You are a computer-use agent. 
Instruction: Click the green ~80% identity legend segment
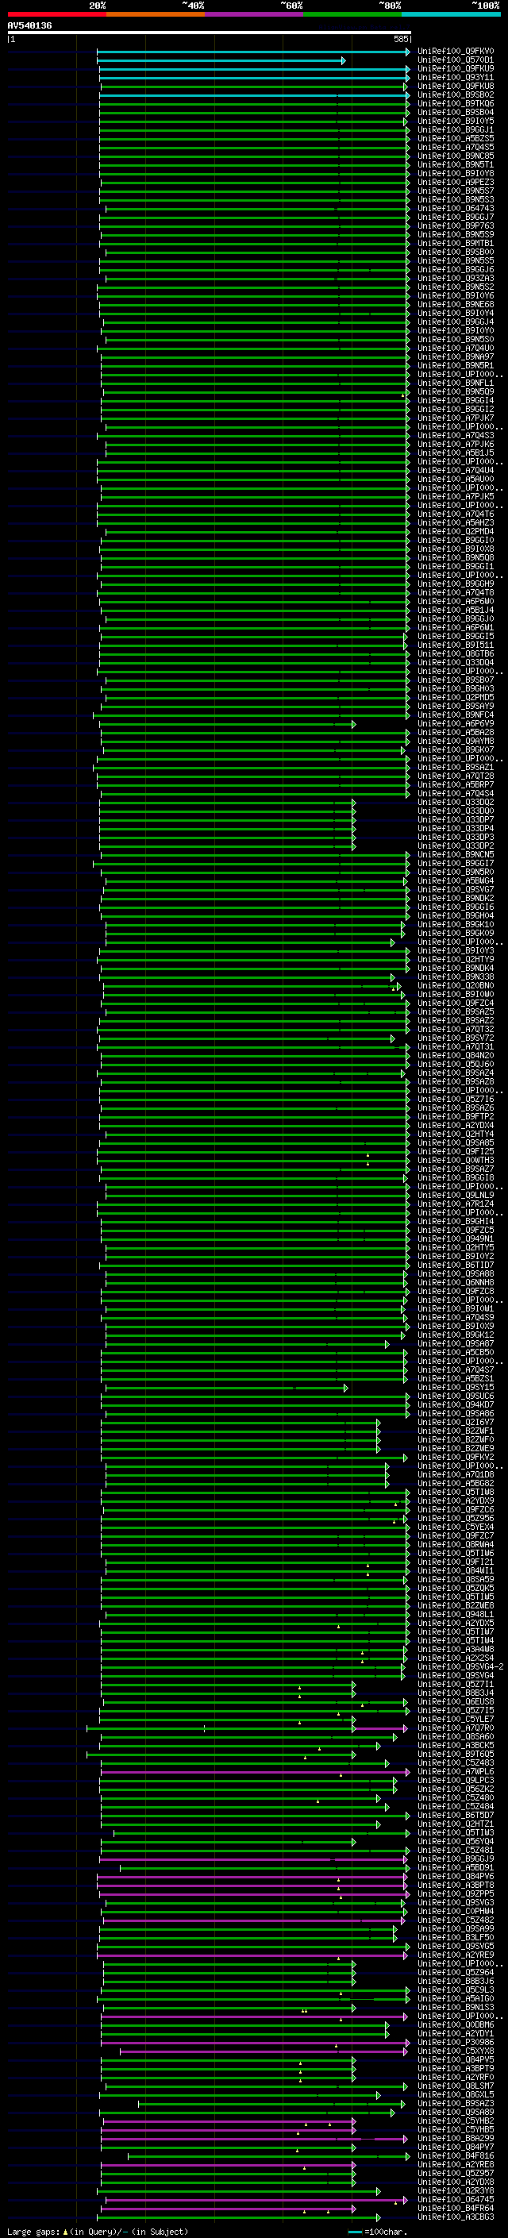[352, 14]
